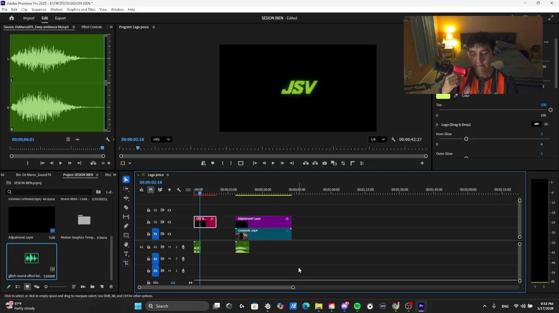The image size is (559, 313).
Task: Select the Pen tool in toolbar
Action: pyautogui.click(x=126, y=226)
